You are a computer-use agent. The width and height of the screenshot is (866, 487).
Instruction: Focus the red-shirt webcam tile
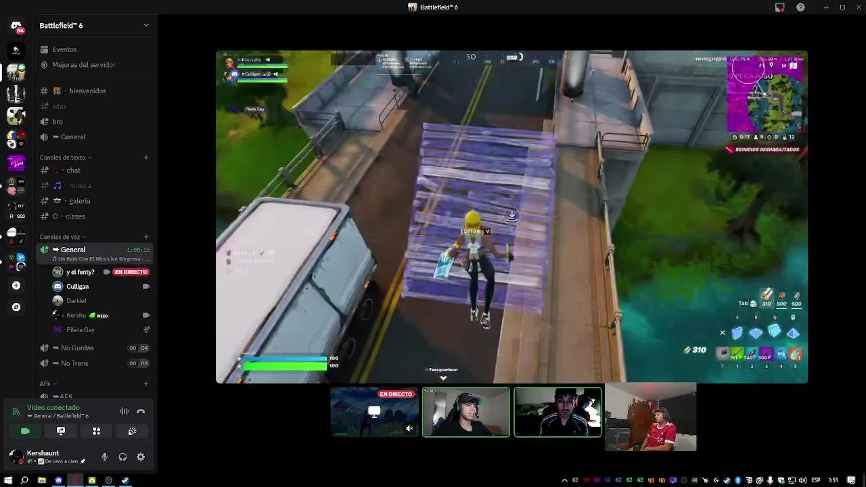(x=650, y=417)
